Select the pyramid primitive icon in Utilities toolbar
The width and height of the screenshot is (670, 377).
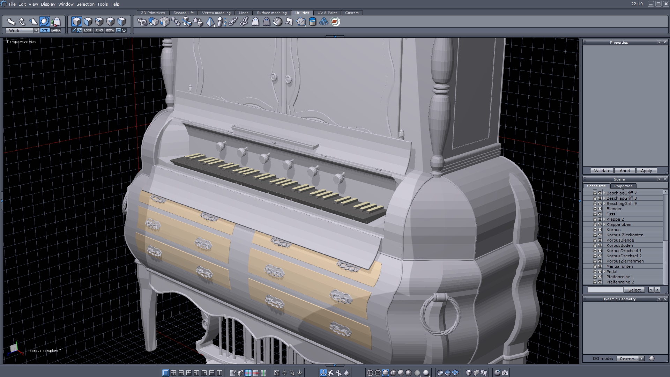[210, 22]
